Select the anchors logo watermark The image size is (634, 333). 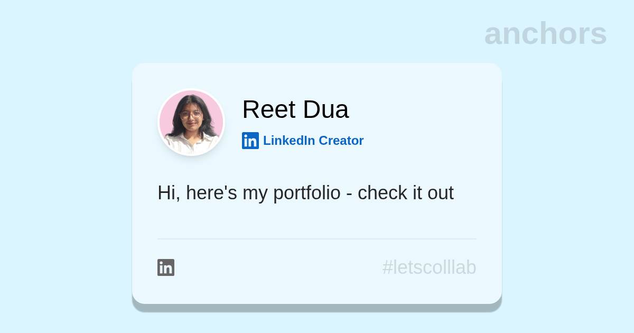click(545, 33)
